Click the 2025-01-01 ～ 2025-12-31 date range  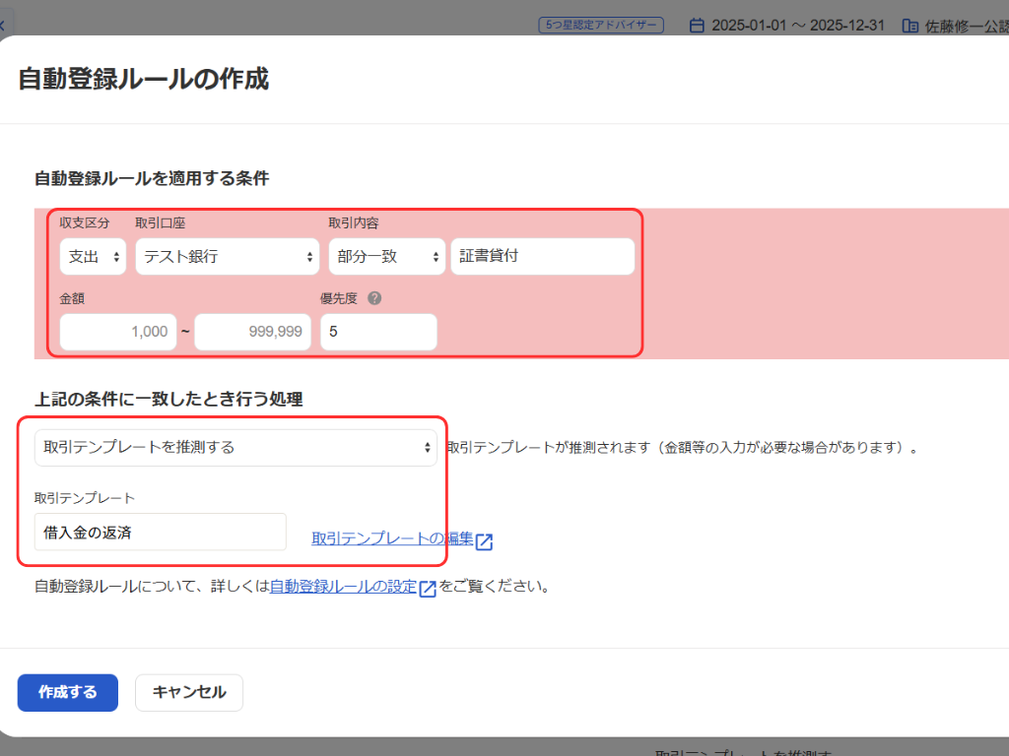800,26
